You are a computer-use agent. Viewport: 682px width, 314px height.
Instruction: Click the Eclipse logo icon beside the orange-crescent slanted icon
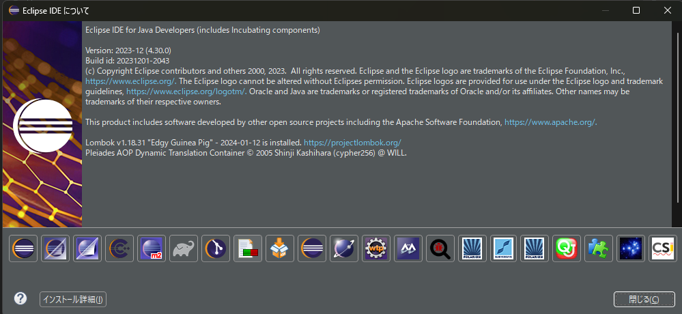point(23,248)
